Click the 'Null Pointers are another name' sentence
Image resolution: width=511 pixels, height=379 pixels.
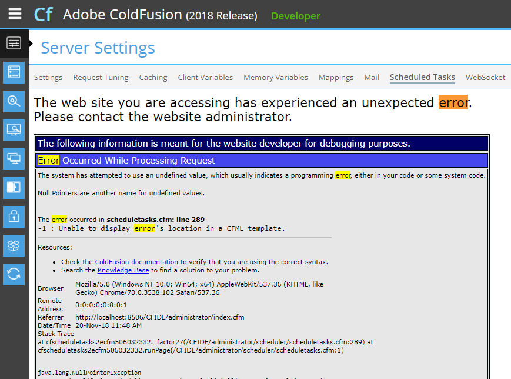[x=121, y=193]
